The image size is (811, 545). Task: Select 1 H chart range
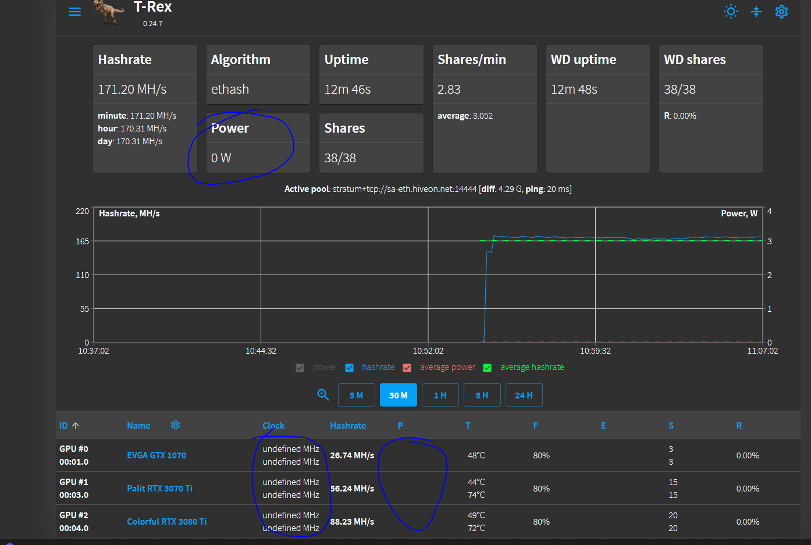click(x=440, y=395)
